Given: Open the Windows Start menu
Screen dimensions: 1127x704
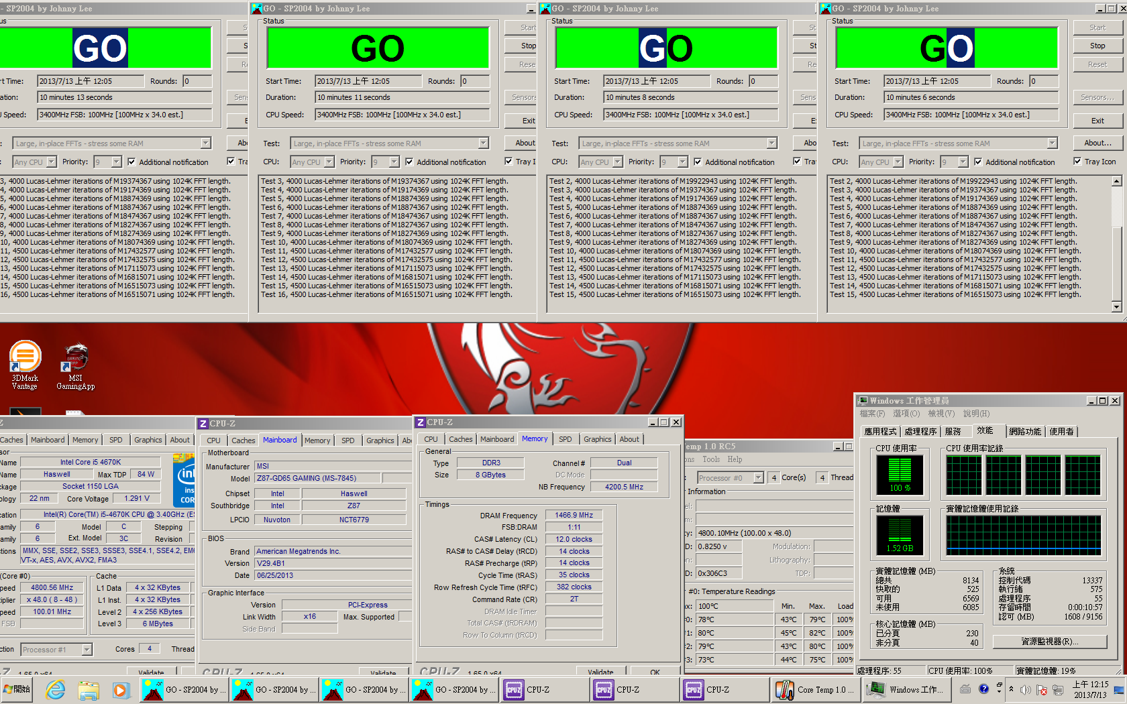Looking at the screenshot, I should coord(17,689).
